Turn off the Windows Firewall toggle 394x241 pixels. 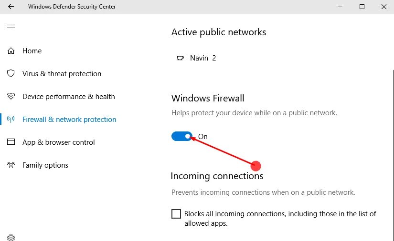182,137
